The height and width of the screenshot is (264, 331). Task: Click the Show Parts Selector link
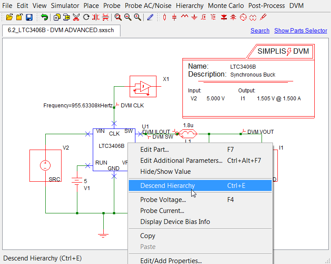[x=300, y=30]
